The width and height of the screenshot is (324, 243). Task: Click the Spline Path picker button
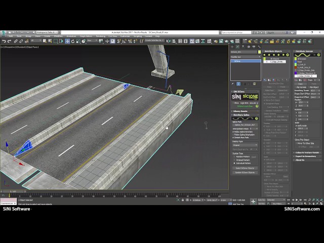point(245,125)
